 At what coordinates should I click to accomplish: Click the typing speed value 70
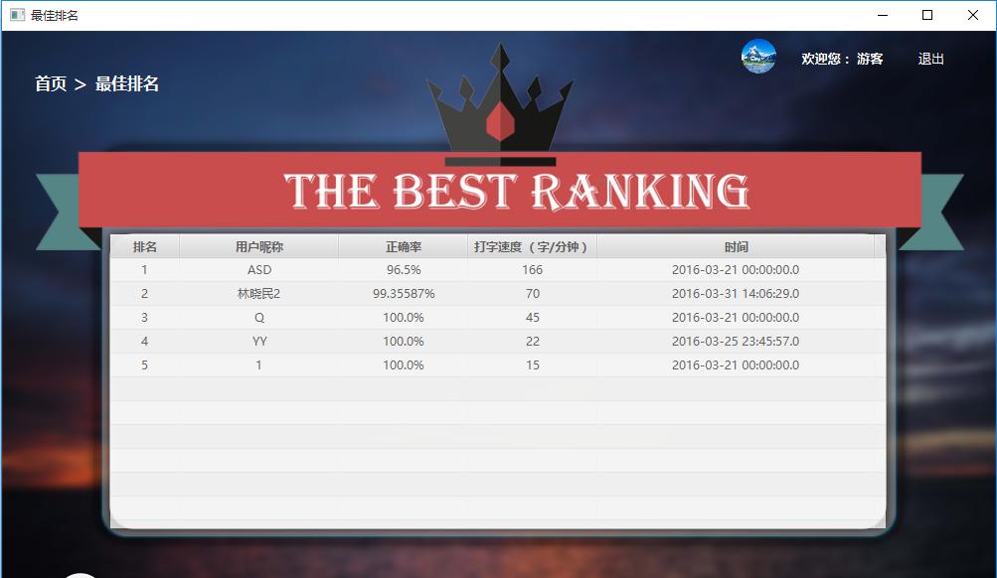click(533, 293)
